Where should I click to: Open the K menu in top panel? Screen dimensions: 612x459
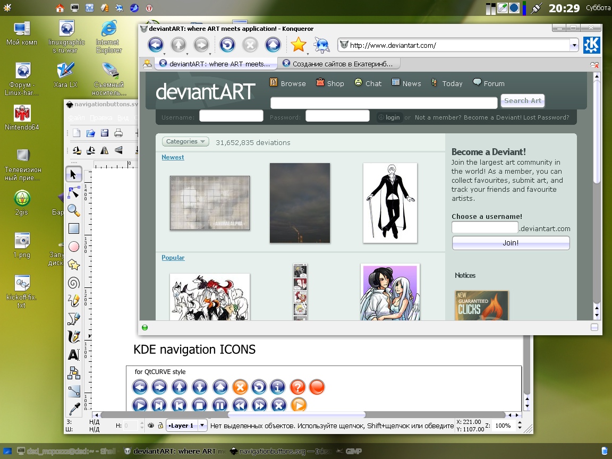point(7,7)
